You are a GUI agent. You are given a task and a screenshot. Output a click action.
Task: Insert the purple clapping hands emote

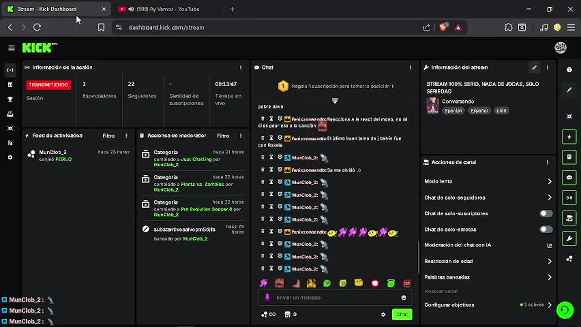[263, 283]
